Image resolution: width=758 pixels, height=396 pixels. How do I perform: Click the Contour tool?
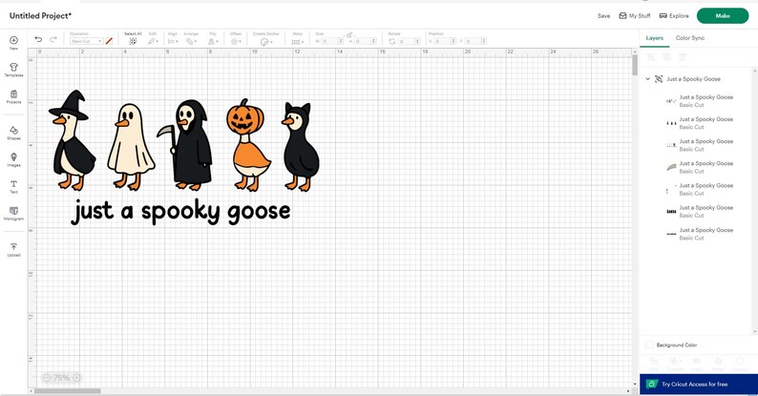(739, 362)
